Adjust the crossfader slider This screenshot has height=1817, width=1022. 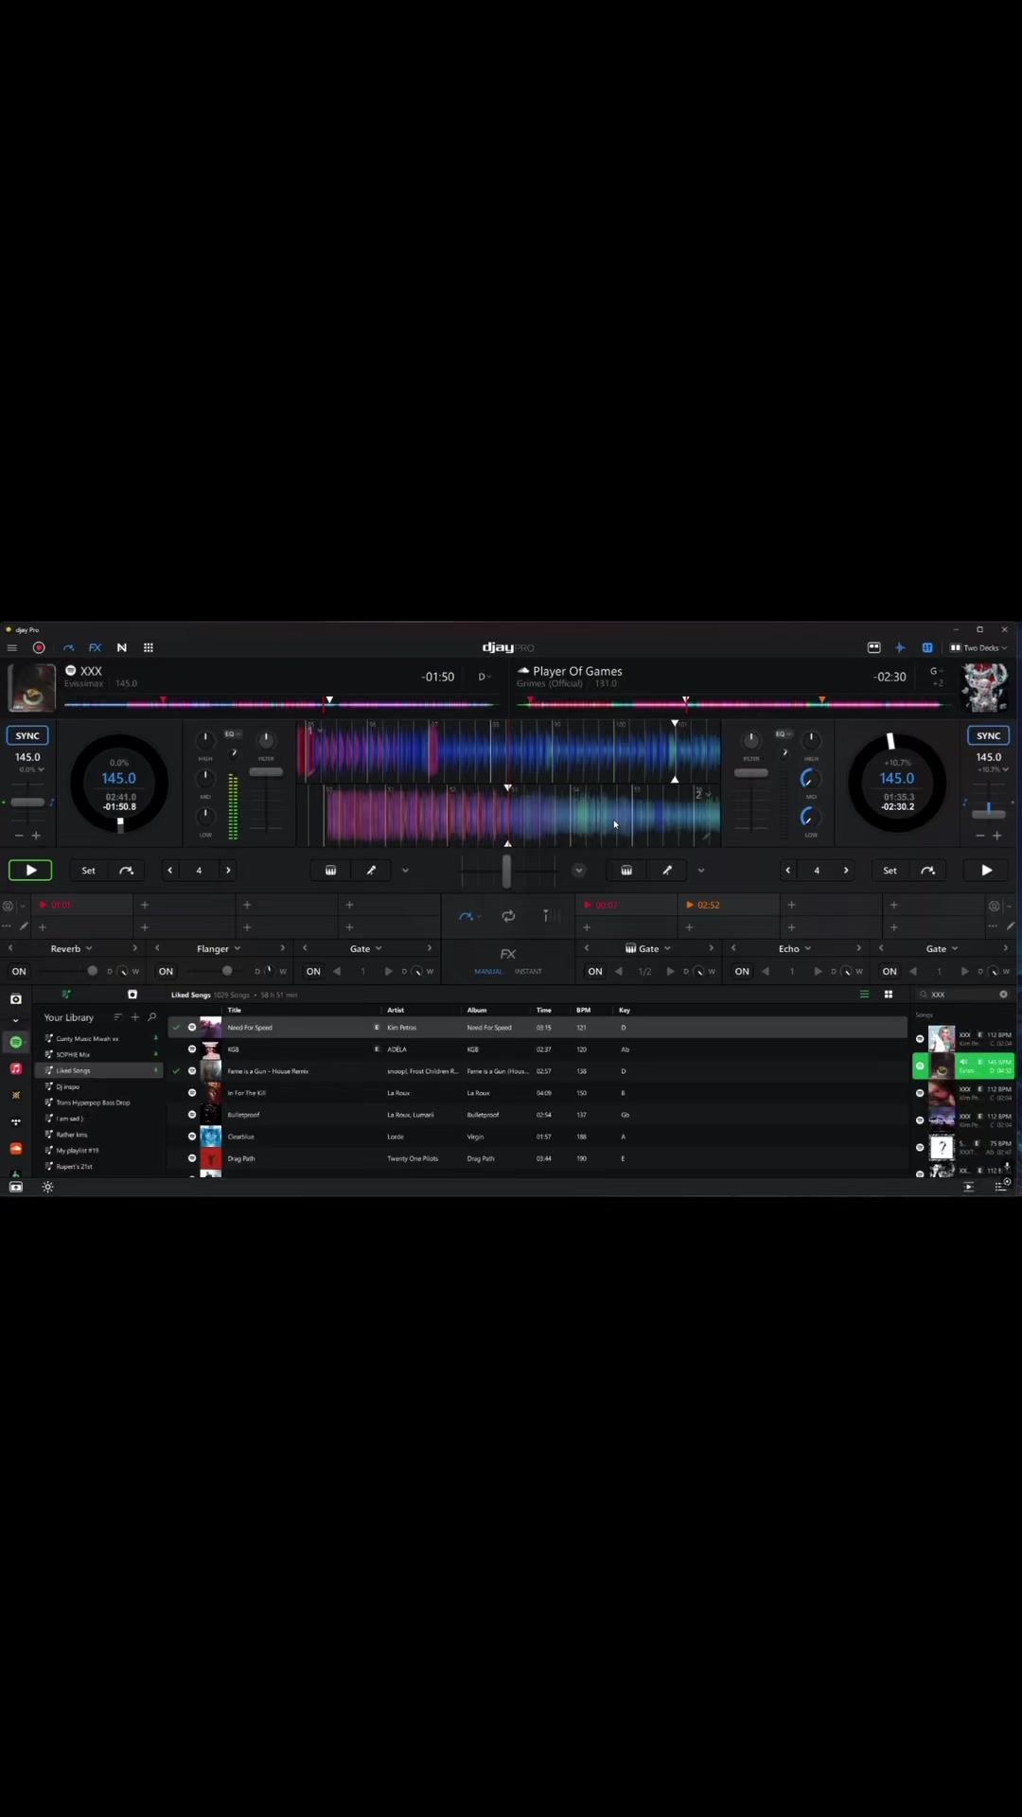(x=507, y=871)
